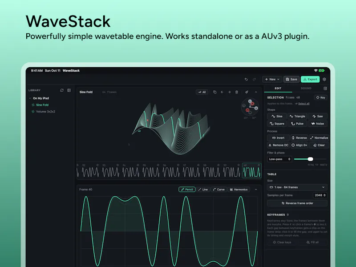356x267 pixels.
Task: Toggle the right inspector panel icon
Action: [325, 88]
